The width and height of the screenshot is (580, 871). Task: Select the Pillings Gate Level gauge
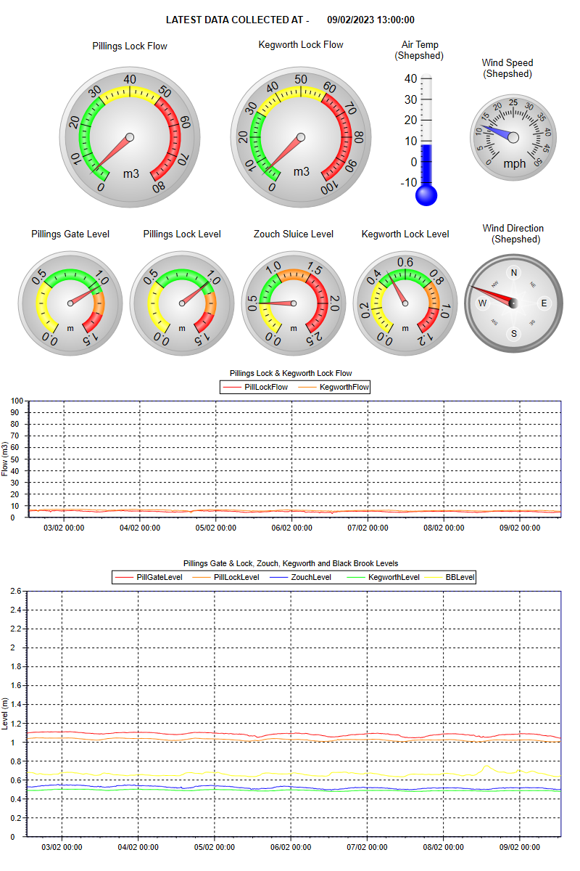coord(71,303)
